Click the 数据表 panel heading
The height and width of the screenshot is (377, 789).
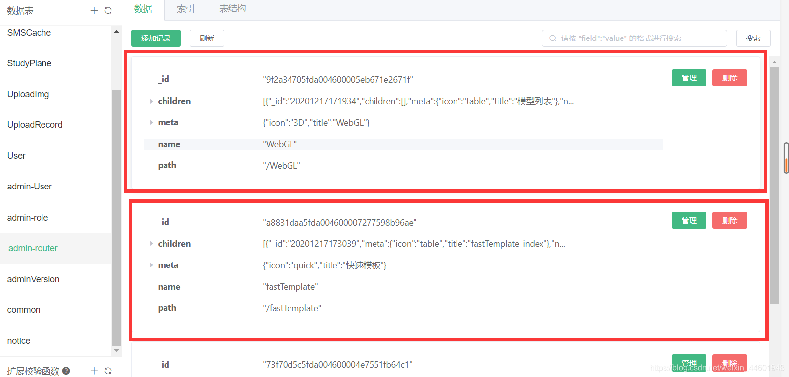(20, 11)
